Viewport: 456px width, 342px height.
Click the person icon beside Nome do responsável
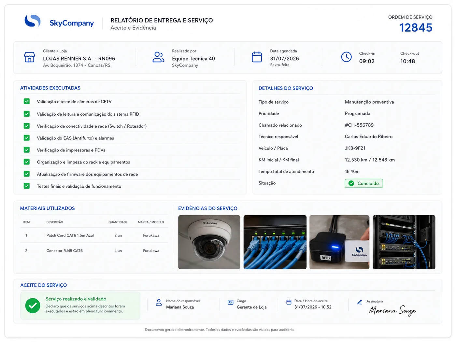pos(159,303)
